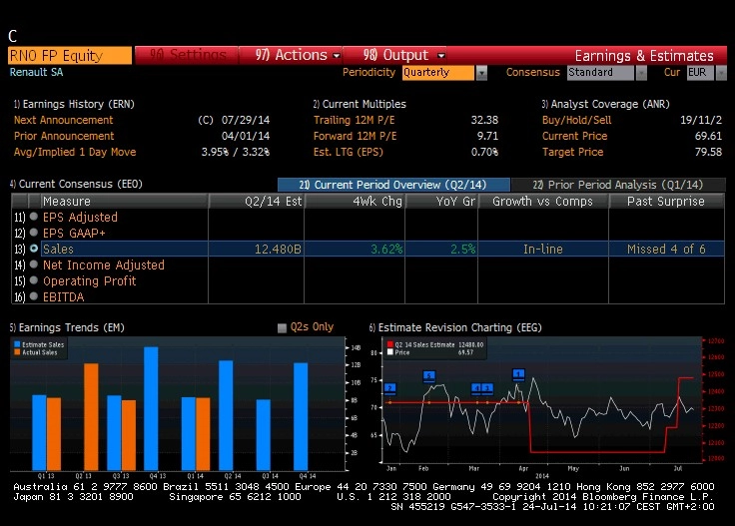Click the orange Q2 13 actual sales bar
The image size is (735, 526).
[91, 417]
